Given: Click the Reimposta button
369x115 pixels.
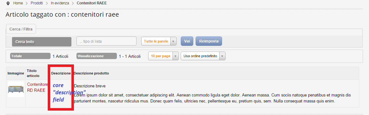Looking at the screenshot, I should point(209,41).
